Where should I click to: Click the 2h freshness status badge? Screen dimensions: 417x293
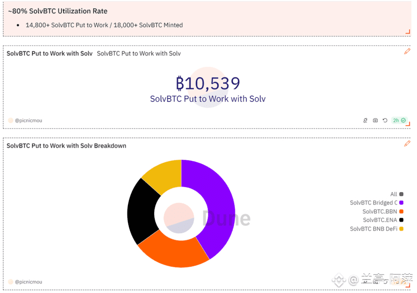(399, 120)
